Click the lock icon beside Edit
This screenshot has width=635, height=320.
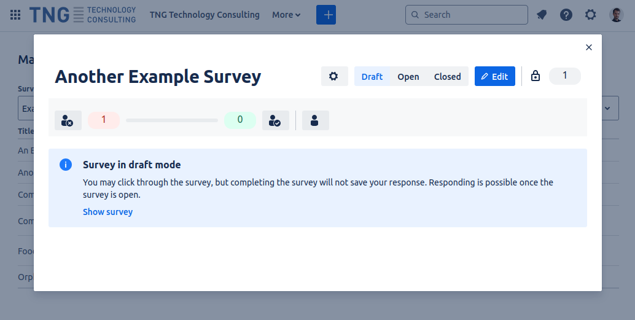pos(536,76)
